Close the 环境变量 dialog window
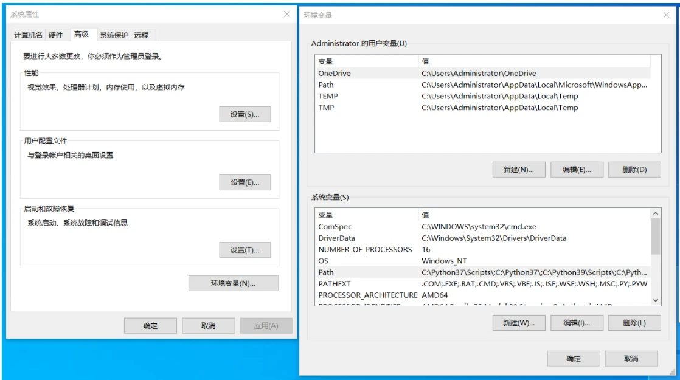 click(x=666, y=15)
